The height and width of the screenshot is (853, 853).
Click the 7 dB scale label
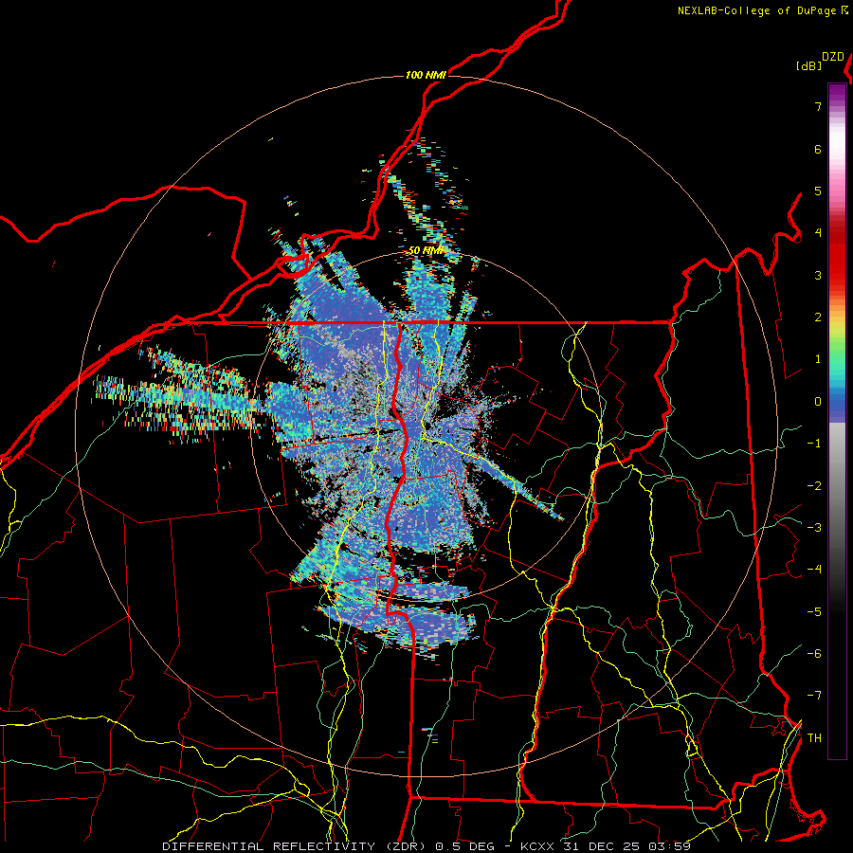pyautogui.click(x=818, y=106)
